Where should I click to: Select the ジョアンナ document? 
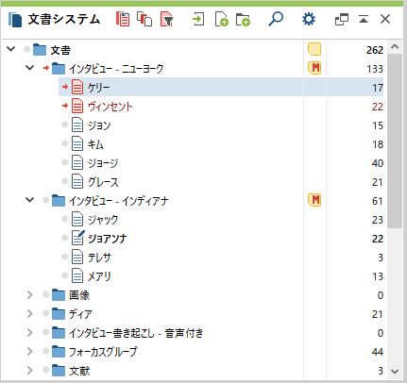(x=107, y=239)
